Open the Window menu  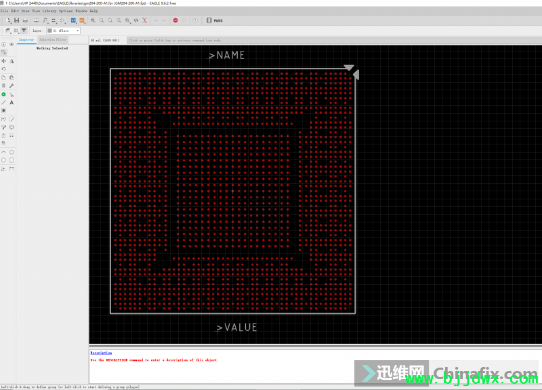81,11
